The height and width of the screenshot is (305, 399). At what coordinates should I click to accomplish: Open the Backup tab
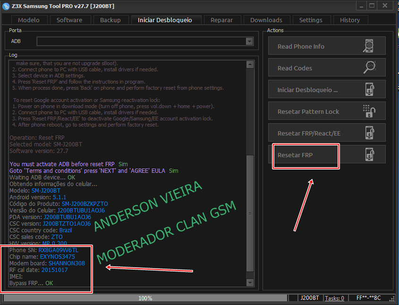(110, 20)
